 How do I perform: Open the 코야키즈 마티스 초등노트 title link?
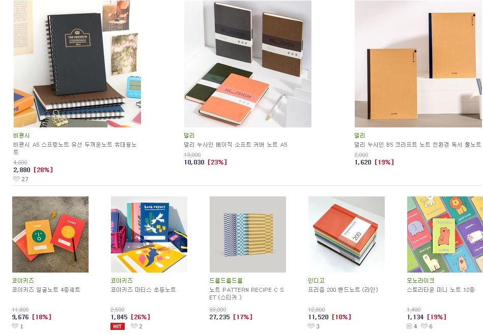143,289
